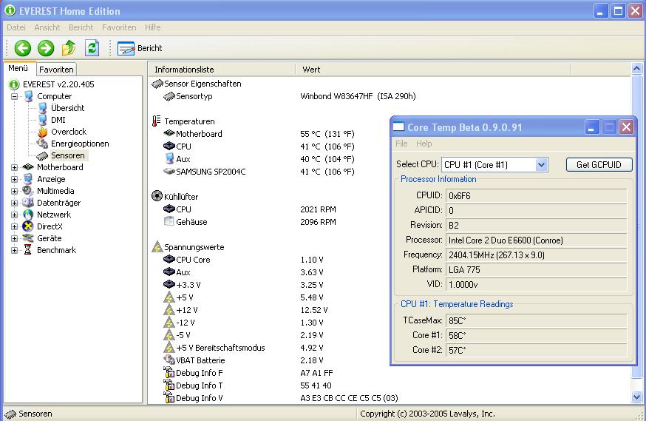Open the Hilfe menu

click(x=152, y=27)
